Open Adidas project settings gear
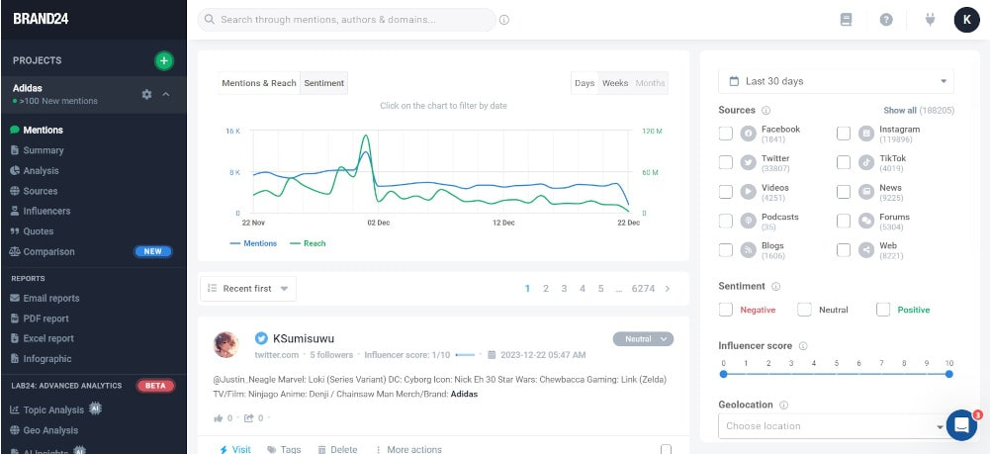The image size is (990, 454). (146, 94)
